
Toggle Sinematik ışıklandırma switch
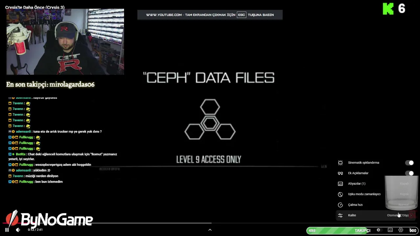409,163
